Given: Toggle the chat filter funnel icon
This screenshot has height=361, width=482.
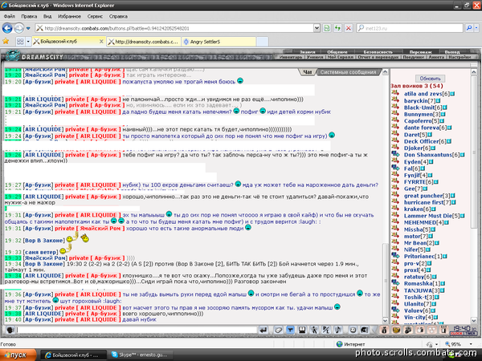Looking at the screenshot, I should tap(290, 330).
